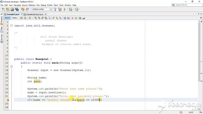Expand the Profile Project arrow menu

pos(80,9)
